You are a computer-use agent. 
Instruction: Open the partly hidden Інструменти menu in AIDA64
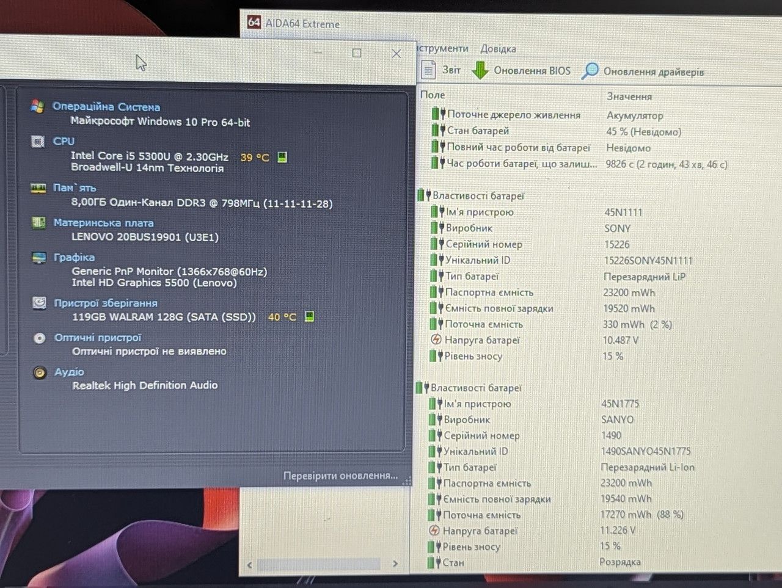click(443, 48)
